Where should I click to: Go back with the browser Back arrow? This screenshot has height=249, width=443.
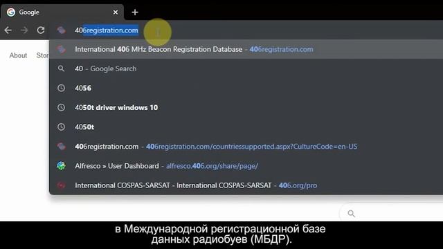click(x=8, y=30)
